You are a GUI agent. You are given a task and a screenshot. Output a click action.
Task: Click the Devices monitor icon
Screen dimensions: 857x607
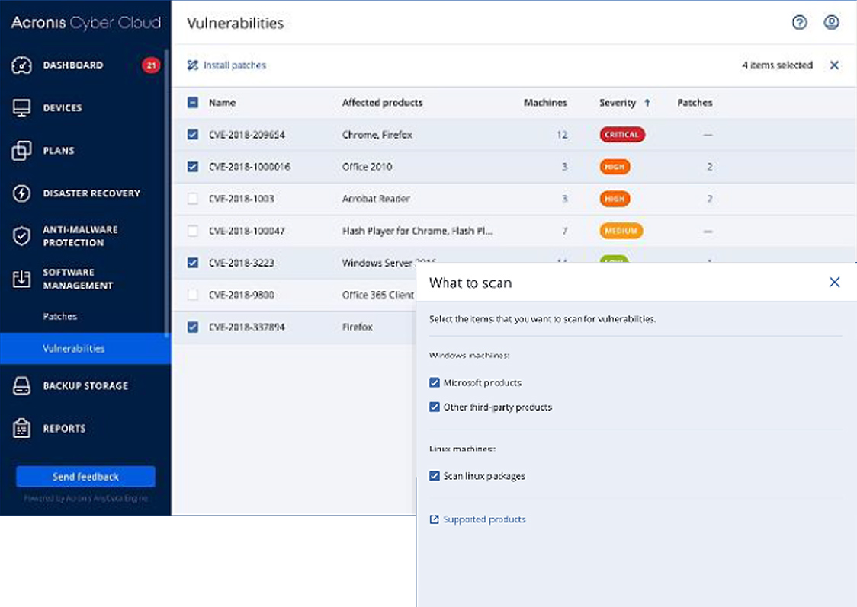click(21, 107)
